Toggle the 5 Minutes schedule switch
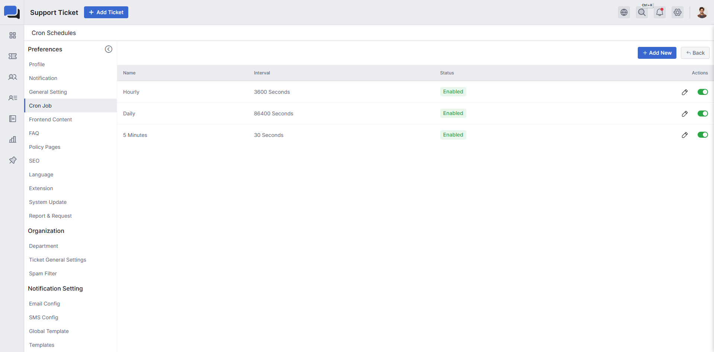Image resolution: width=714 pixels, height=352 pixels. click(703, 135)
